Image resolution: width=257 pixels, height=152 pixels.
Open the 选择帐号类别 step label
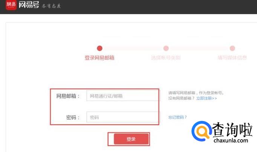click(x=166, y=58)
